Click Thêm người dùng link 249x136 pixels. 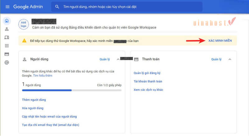(34, 100)
